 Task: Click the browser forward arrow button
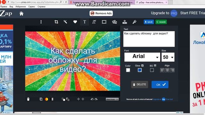tap(4, 2)
